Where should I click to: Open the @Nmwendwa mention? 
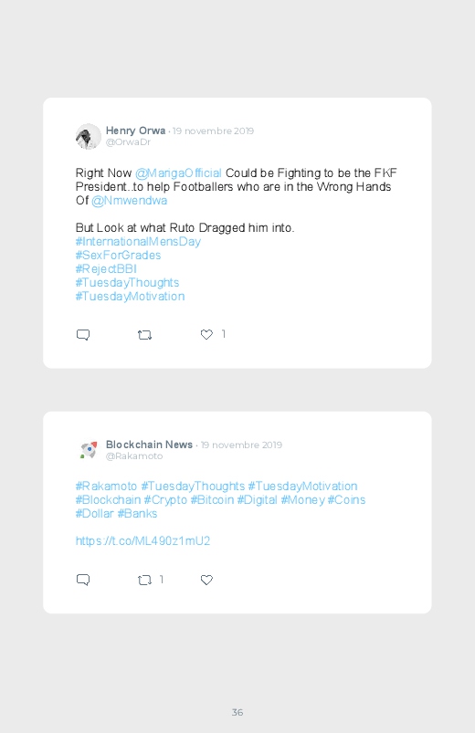[129, 201]
